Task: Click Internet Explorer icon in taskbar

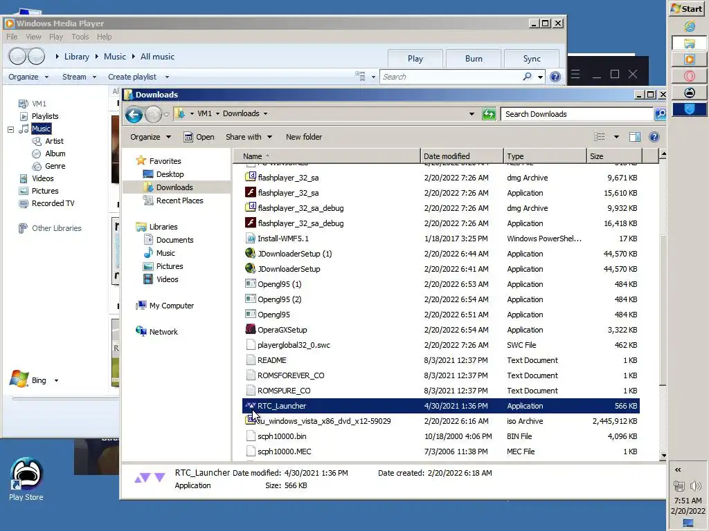Action: point(689,27)
